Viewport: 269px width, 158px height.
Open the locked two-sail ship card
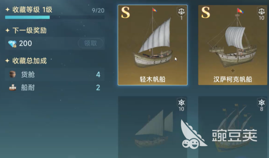coord(153,127)
